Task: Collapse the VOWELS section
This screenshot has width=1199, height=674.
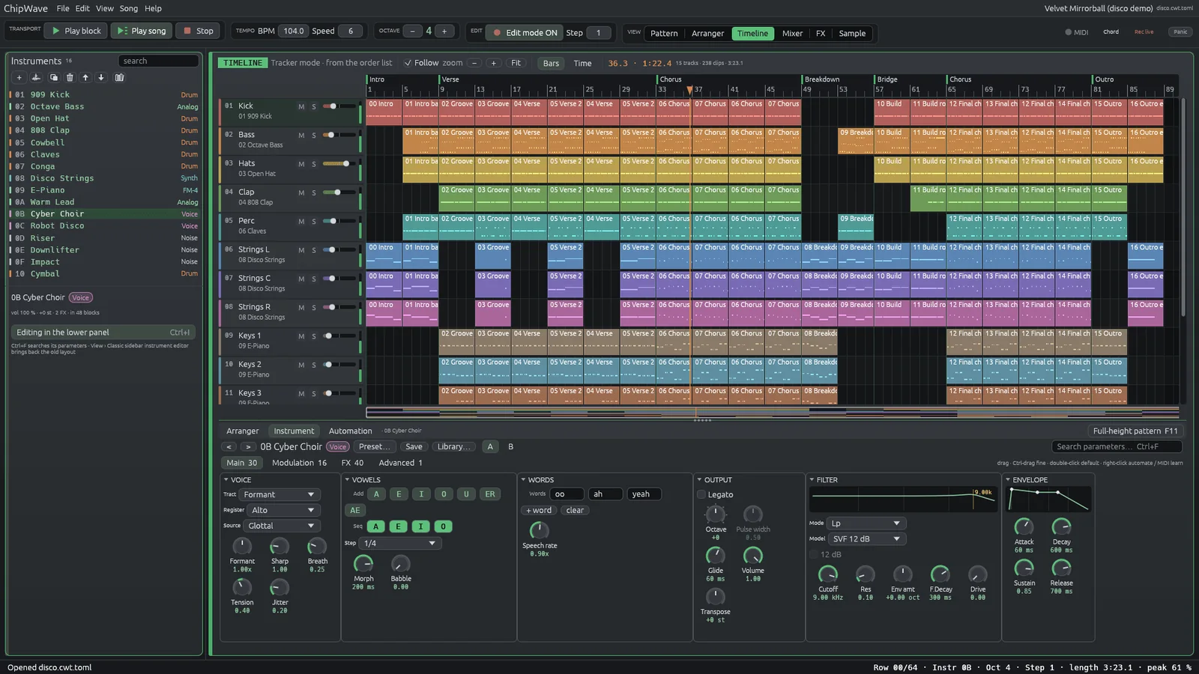Action: 348,480
